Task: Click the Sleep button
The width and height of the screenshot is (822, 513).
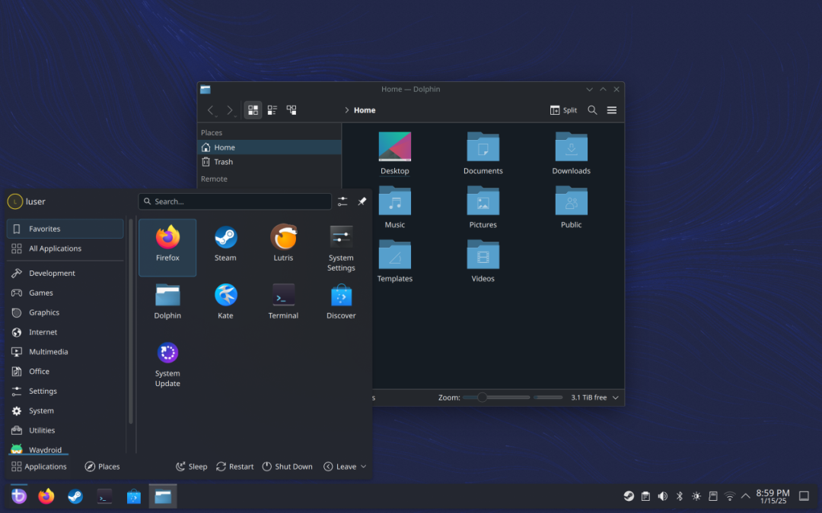Action: (x=191, y=467)
